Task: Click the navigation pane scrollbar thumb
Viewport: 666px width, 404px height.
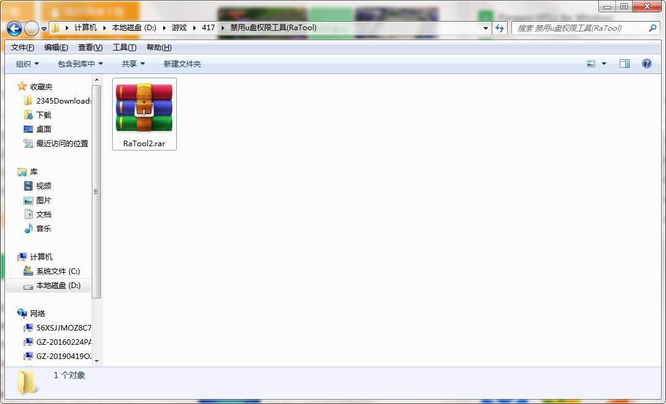Action: tap(96, 191)
